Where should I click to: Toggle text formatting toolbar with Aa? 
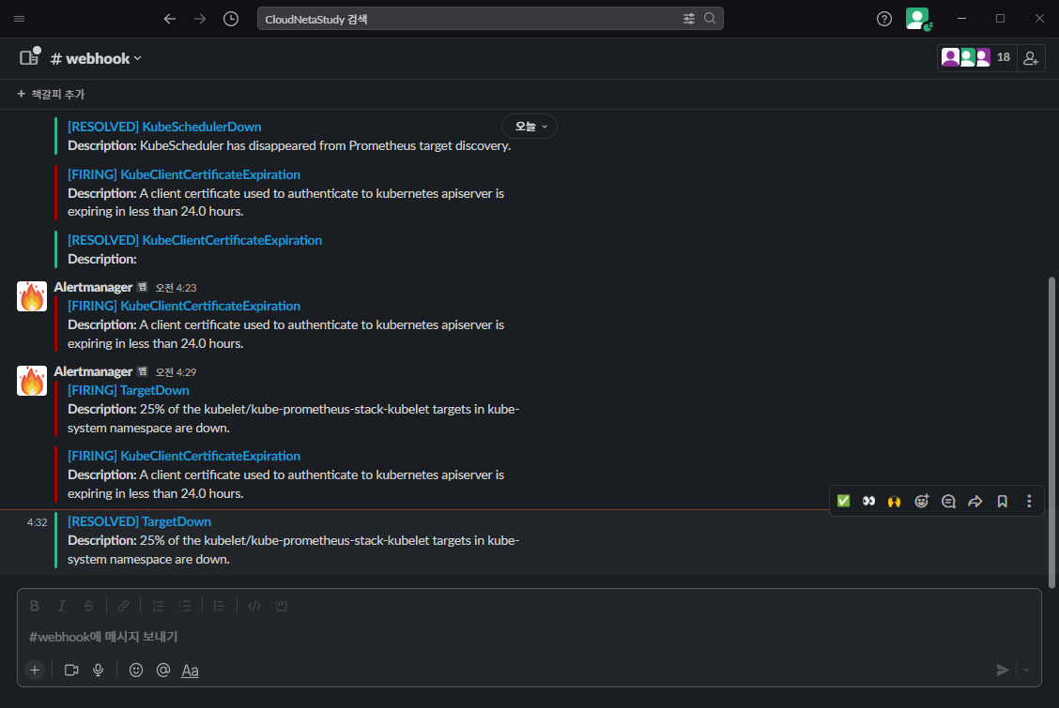(x=190, y=670)
